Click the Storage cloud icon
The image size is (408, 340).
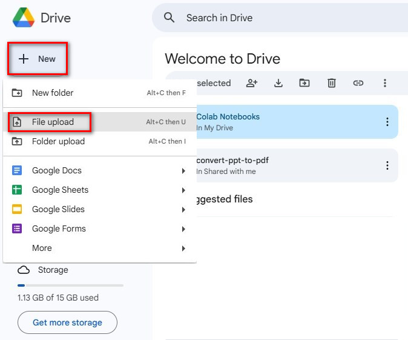click(24, 270)
